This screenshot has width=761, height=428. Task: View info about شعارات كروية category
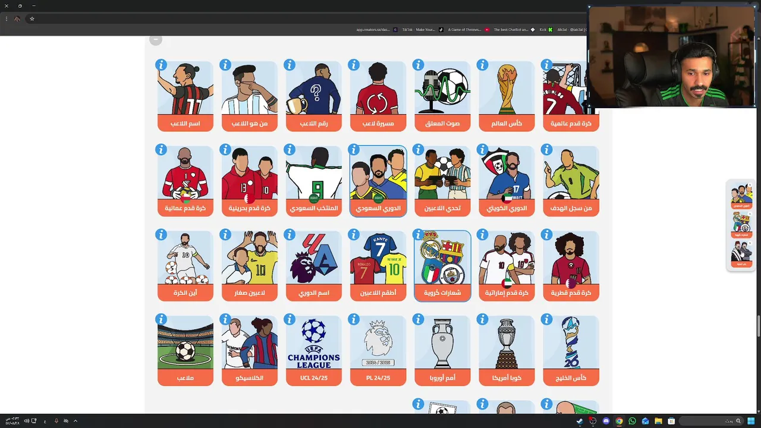click(418, 235)
